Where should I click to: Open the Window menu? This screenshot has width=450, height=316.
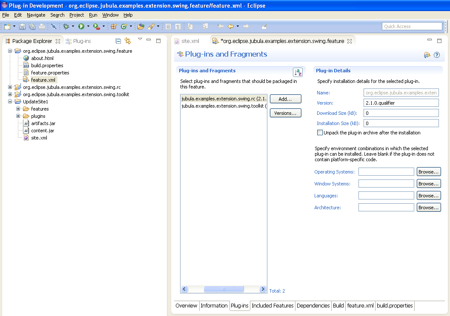click(x=110, y=15)
